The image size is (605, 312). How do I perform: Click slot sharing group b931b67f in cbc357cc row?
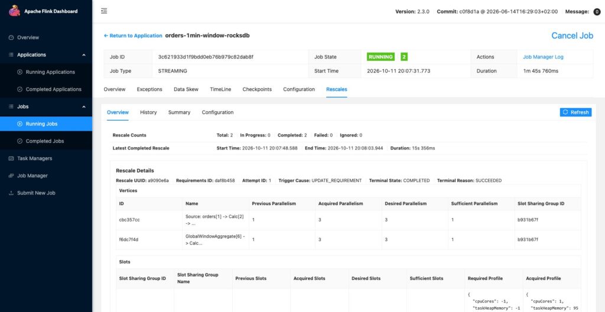coord(527,220)
